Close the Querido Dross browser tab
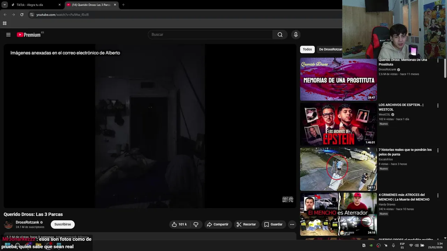The height and width of the screenshot is (251, 447). 115,5
